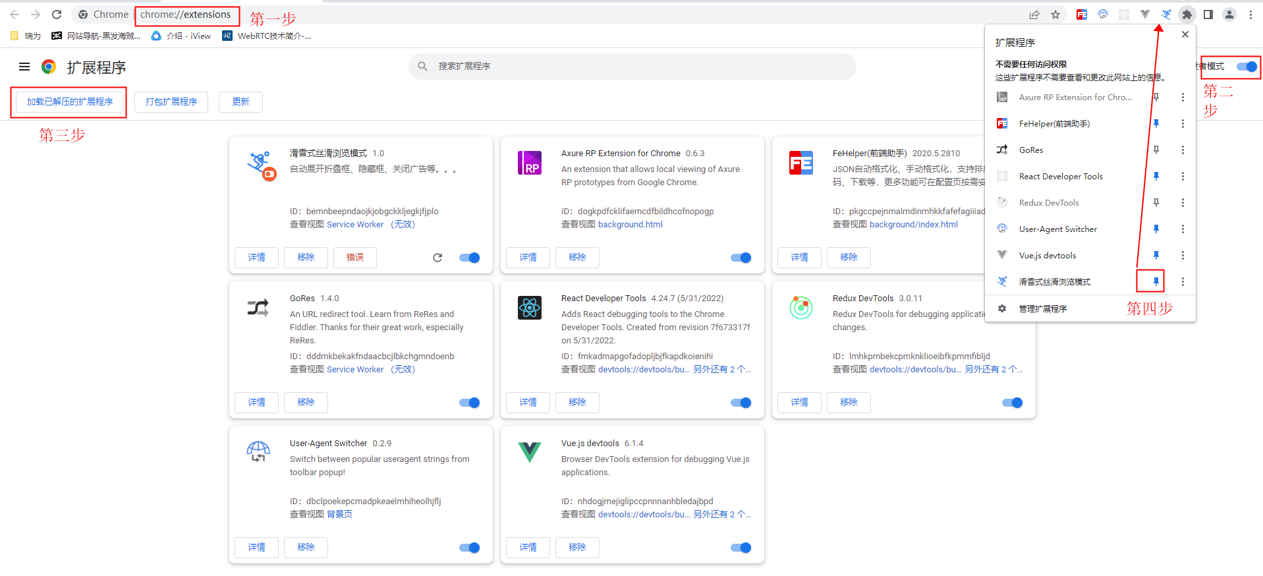Disable User-Agent Switcher toggle

pos(470,548)
